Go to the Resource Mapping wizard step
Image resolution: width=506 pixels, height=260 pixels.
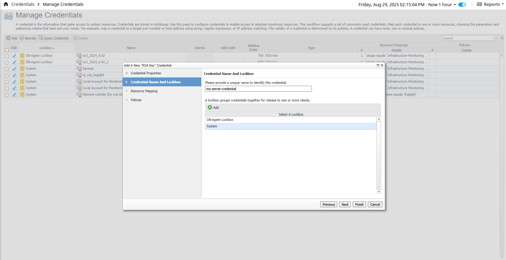click(x=144, y=91)
